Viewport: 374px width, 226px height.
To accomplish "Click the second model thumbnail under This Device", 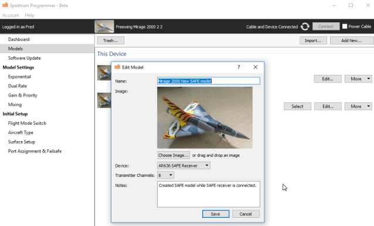I will [104, 100].
